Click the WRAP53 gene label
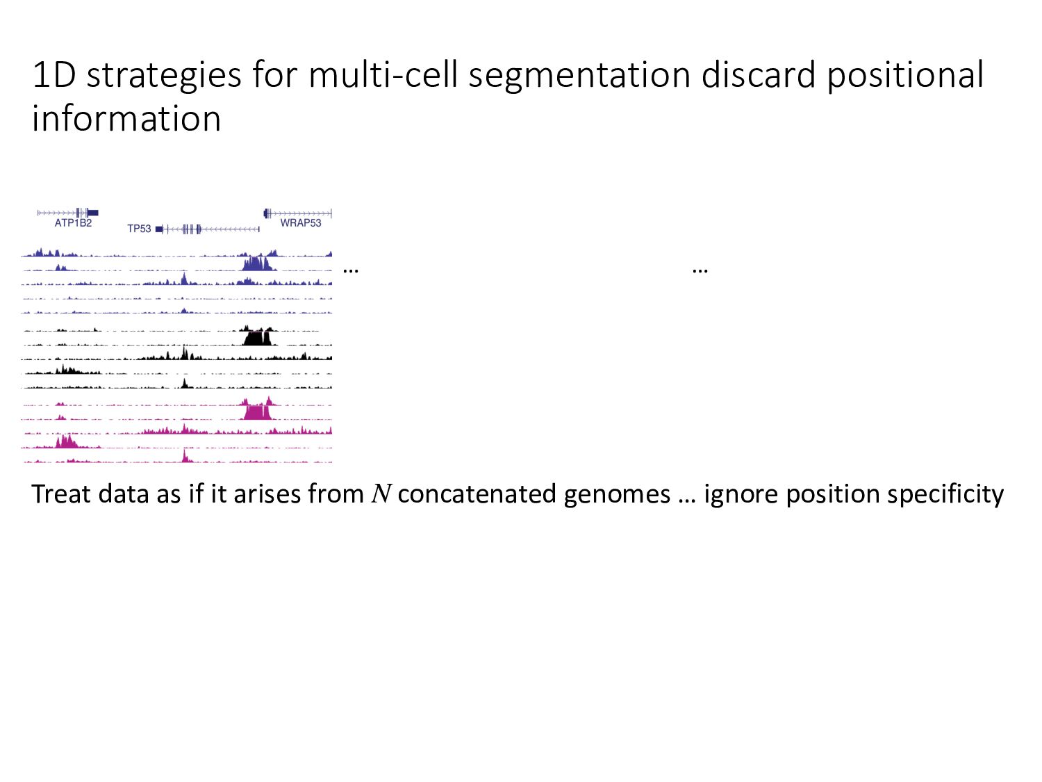Screen dimensions: 1042x782 301,223
